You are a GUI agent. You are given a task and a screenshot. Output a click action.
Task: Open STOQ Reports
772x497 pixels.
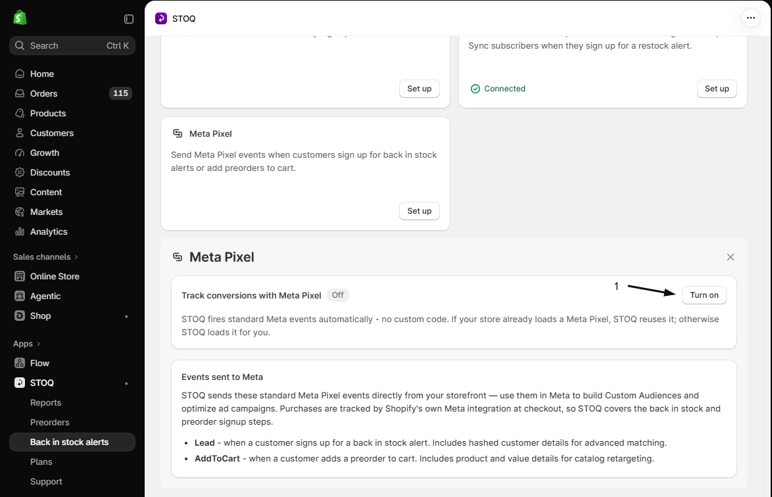[72, 402]
